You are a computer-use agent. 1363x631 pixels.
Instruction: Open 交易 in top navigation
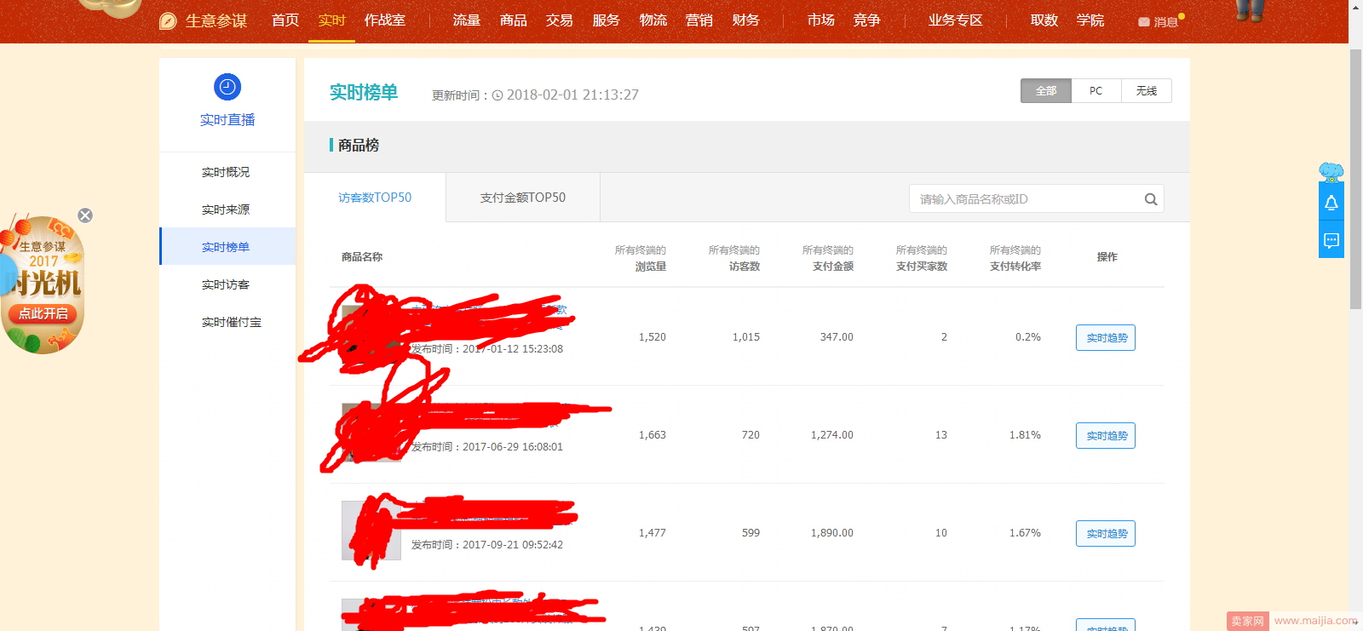point(560,20)
